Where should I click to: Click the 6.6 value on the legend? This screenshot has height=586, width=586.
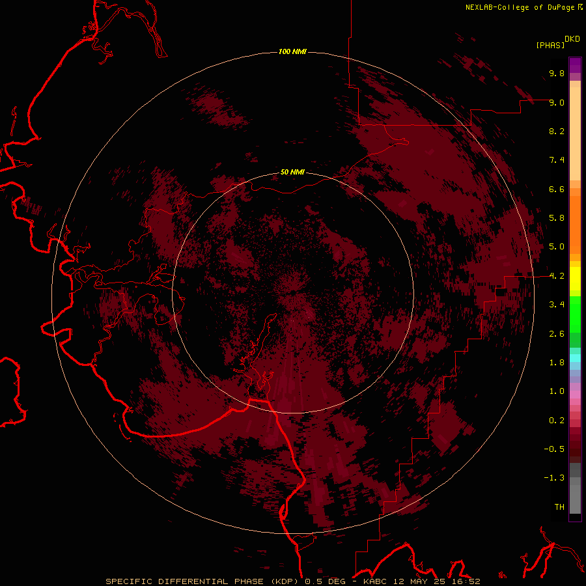[557, 189]
